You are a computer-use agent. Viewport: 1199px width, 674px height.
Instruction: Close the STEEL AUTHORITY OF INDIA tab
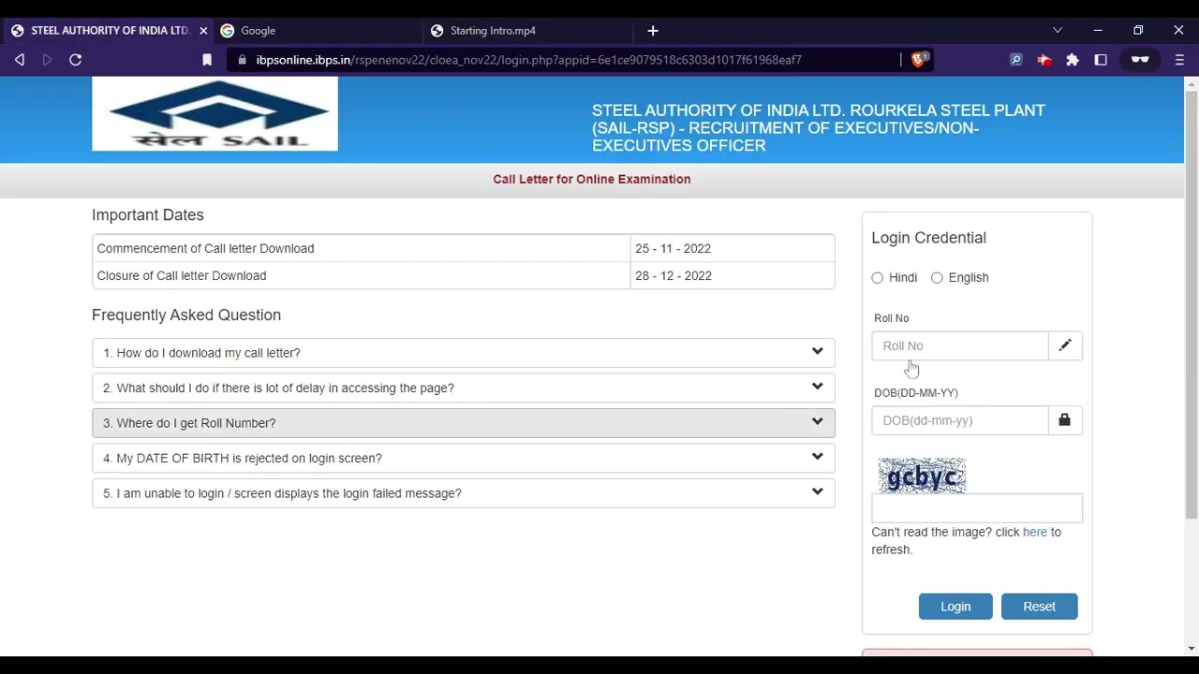point(203,31)
